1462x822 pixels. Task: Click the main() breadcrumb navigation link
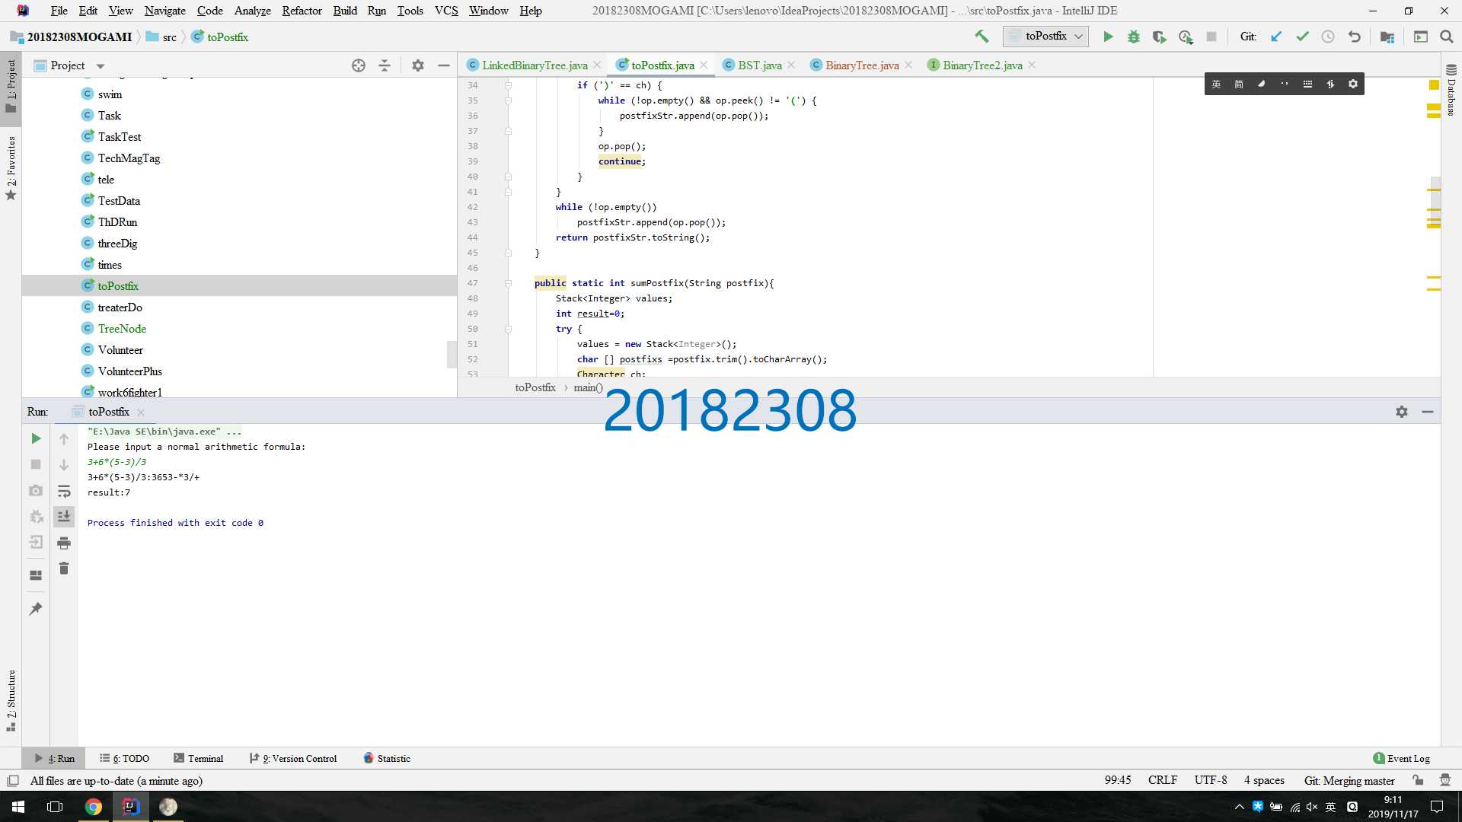[x=587, y=387]
